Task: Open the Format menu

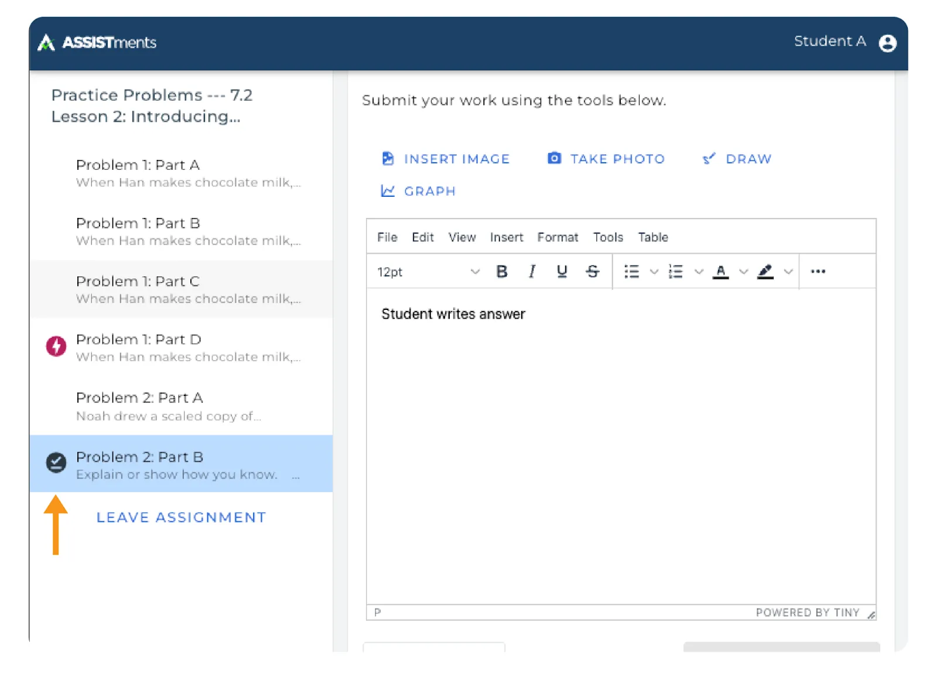Action: (x=558, y=237)
